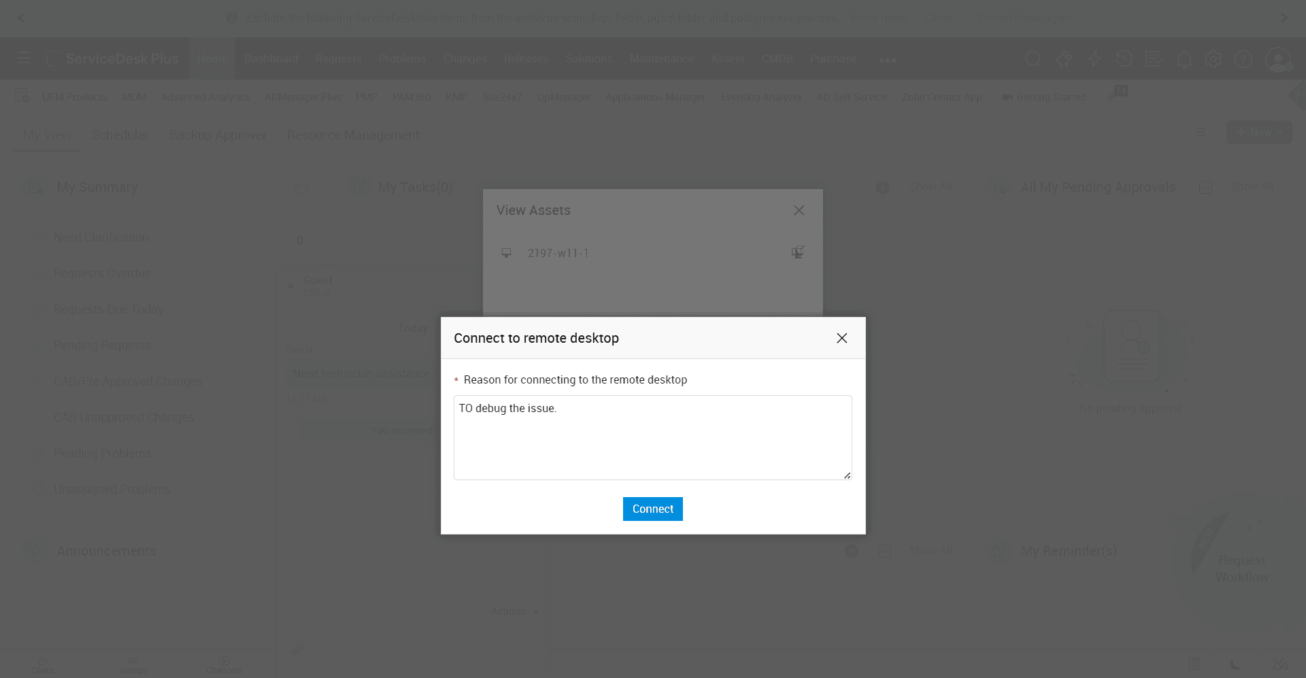The height and width of the screenshot is (678, 1306).
Task: Open the CMDB tab
Action: (777, 58)
